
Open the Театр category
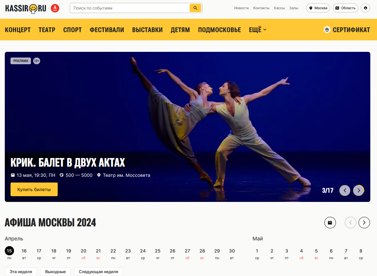47,30
